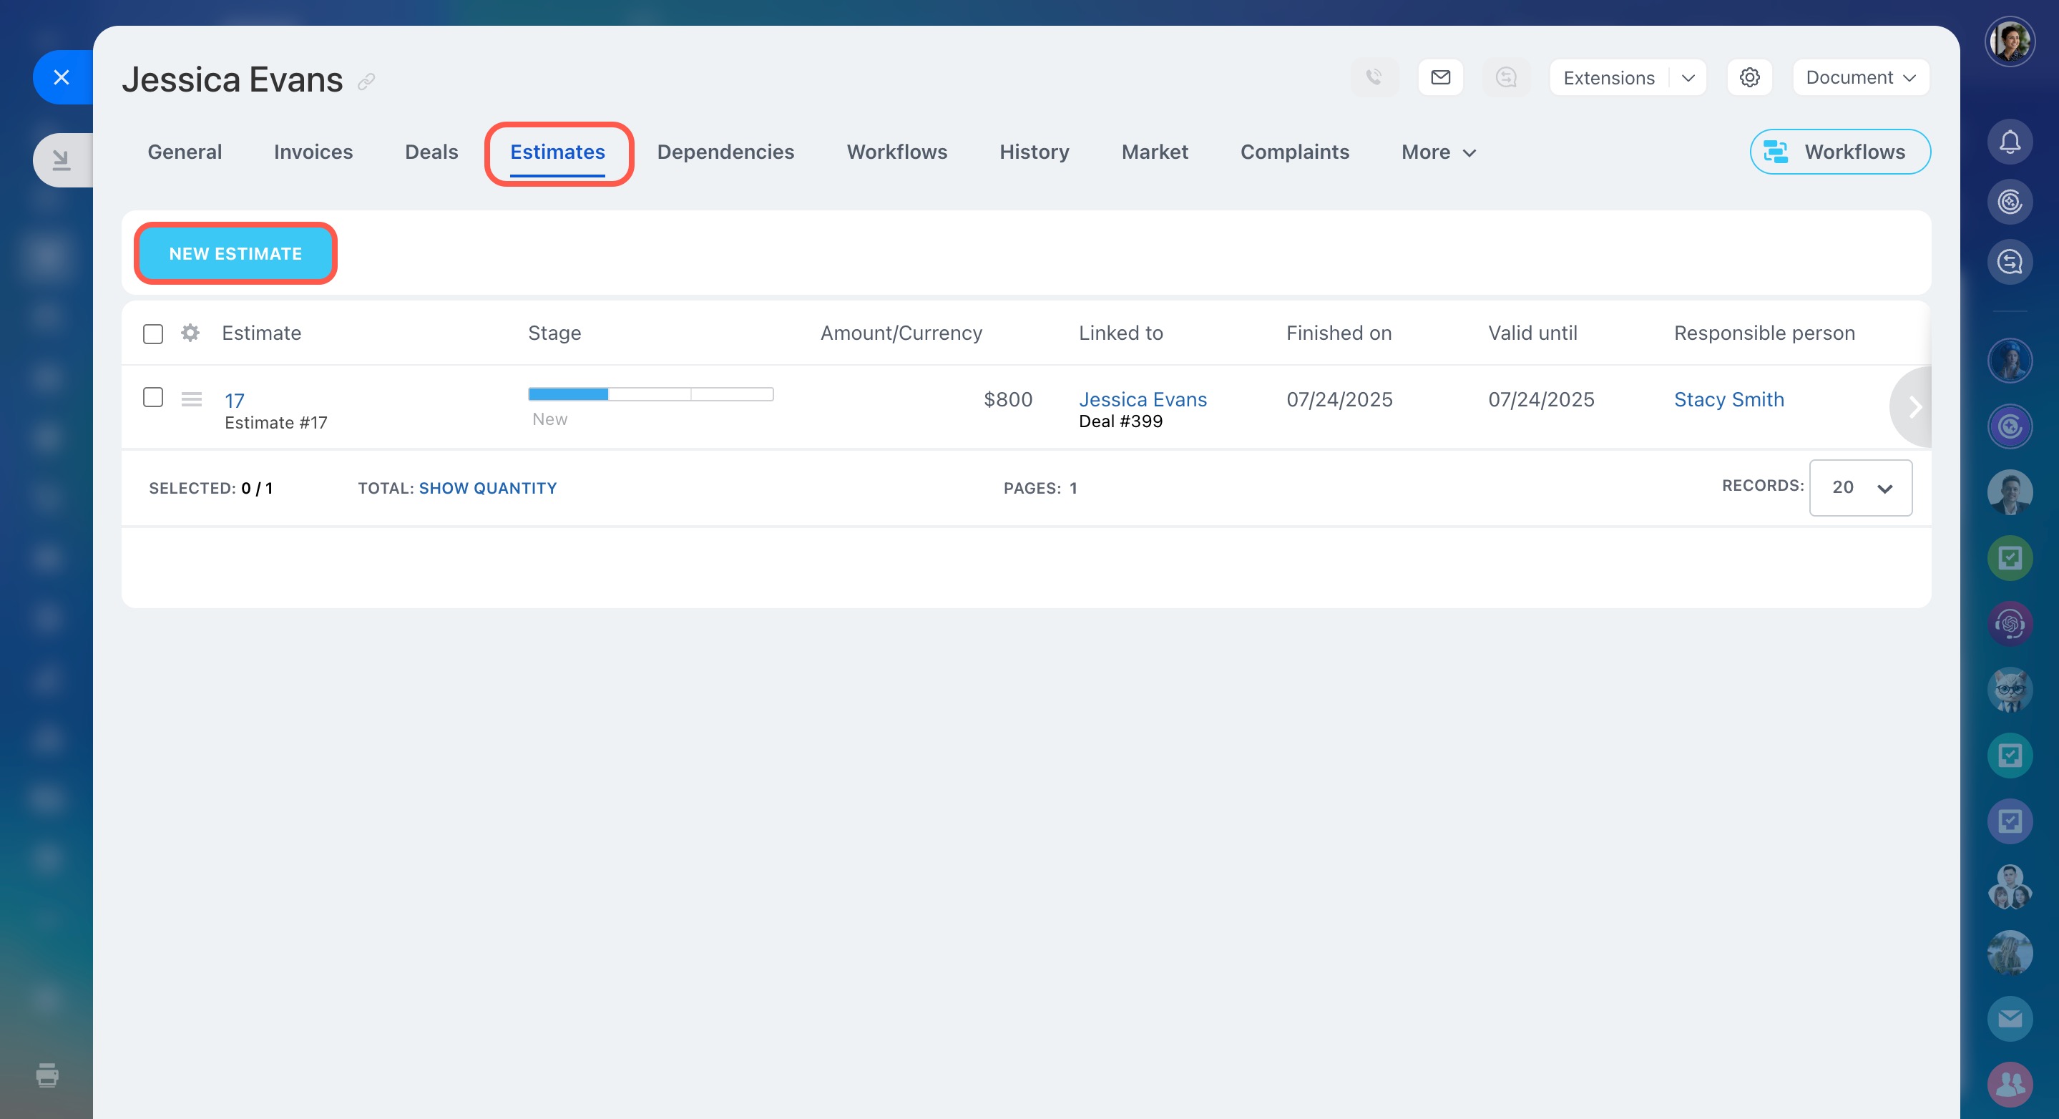Expand the More tabs menu

pos(1438,152)
